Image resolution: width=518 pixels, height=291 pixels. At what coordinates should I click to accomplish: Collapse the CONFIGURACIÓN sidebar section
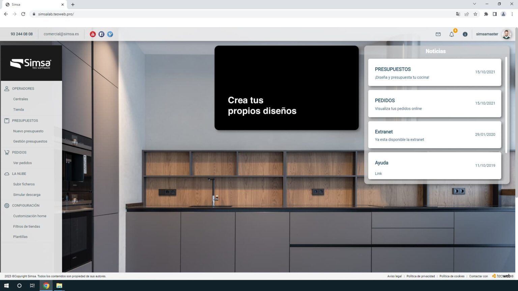click(26, 205)
